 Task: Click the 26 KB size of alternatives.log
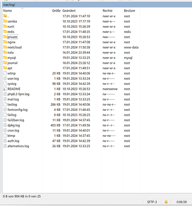point(56,146)
